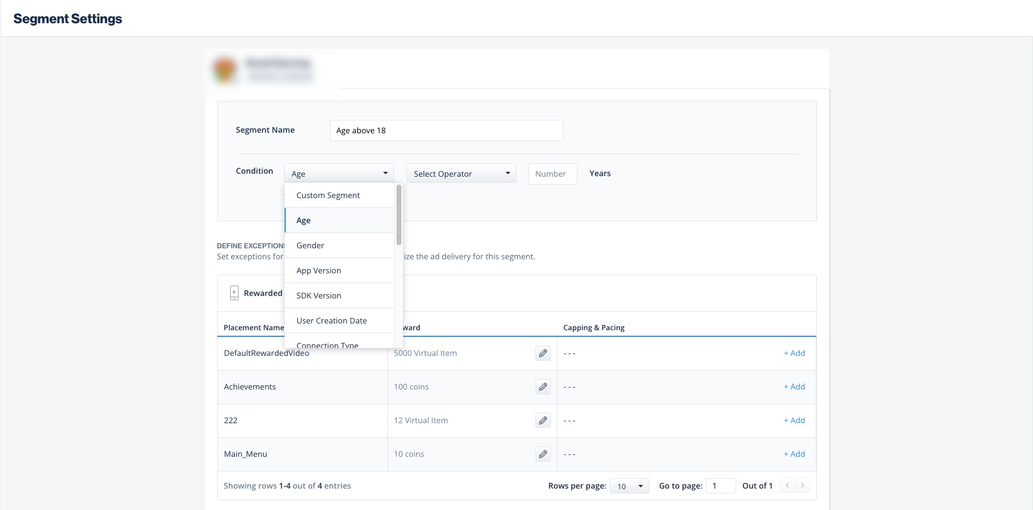Click the Capping & Pacing column header
This screenshot has width=1033, height=510.
[x=594, y=328]
